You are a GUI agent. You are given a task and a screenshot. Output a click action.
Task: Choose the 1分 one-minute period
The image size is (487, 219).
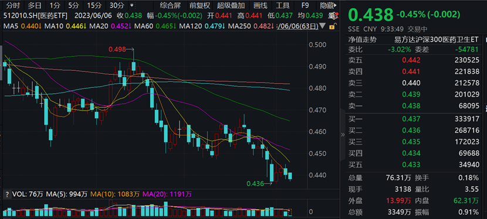[55, 5]
